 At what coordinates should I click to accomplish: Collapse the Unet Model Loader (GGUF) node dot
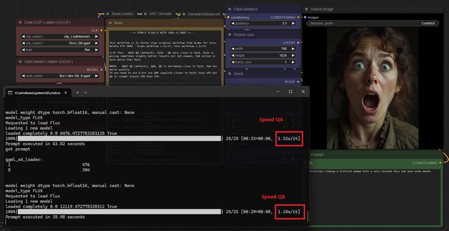click(20, 62)
